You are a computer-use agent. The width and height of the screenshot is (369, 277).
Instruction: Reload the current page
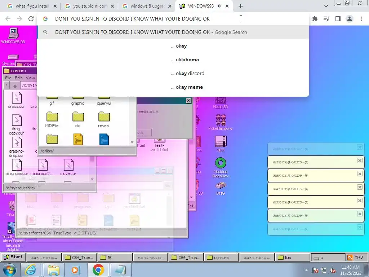(x=31, y=19)
